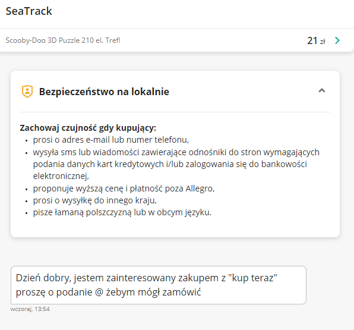This screenshot has height=330, width=354.
Task: Click the wczoraj 13:54 message timestamp
Action: [x=30, y=309]
